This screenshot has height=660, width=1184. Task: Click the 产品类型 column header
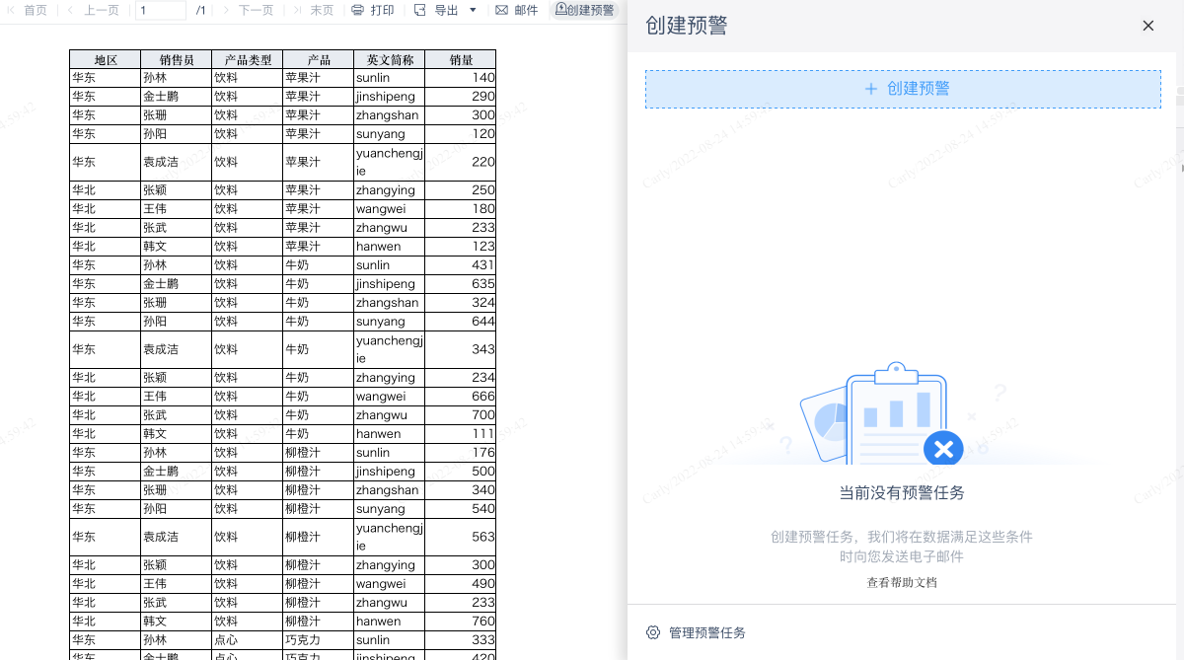(248, 59)
